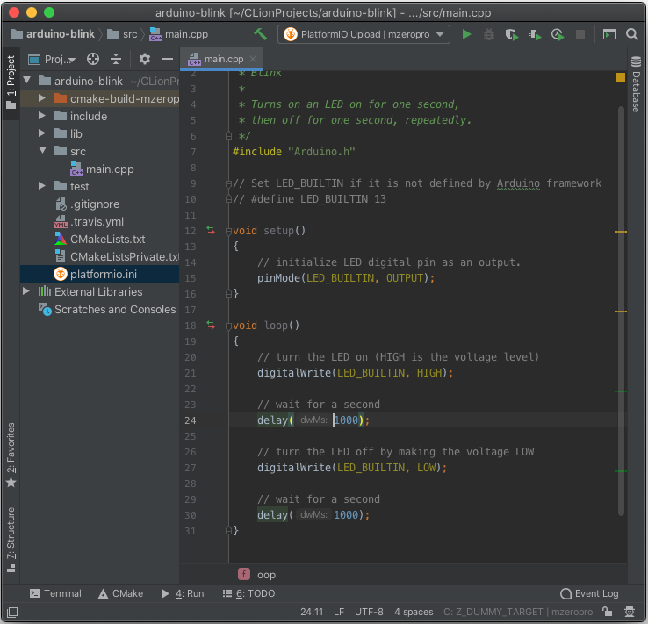Run PlatformIO Upload with green play button
The image size is (648, 624).
(x=466, y=34)
